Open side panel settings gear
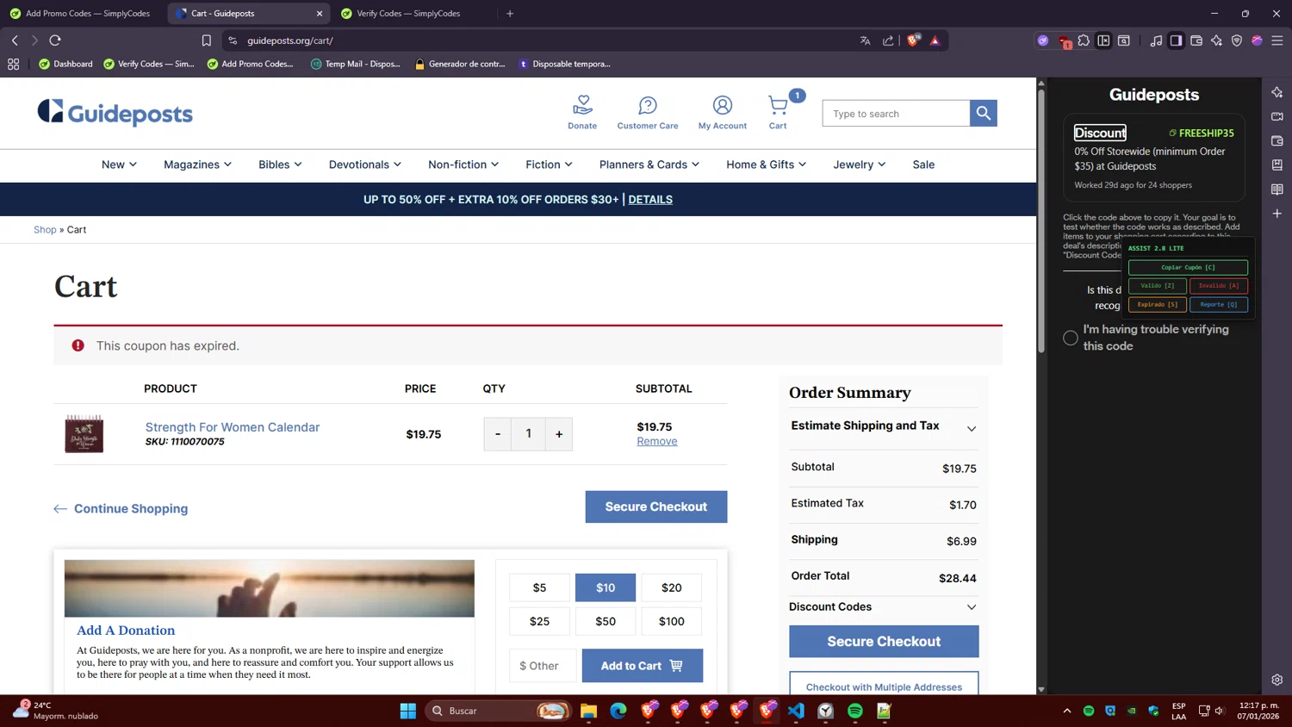Screen dimensions: 1292x727 (1276, 680)
